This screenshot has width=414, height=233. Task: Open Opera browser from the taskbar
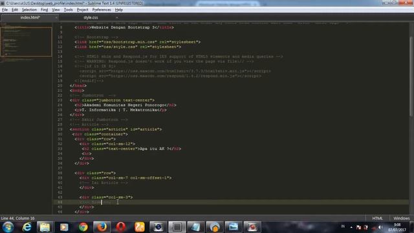click(x=121, y=227)
